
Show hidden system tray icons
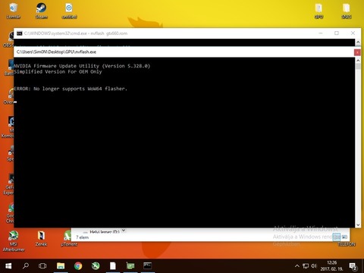click(297, 266)
